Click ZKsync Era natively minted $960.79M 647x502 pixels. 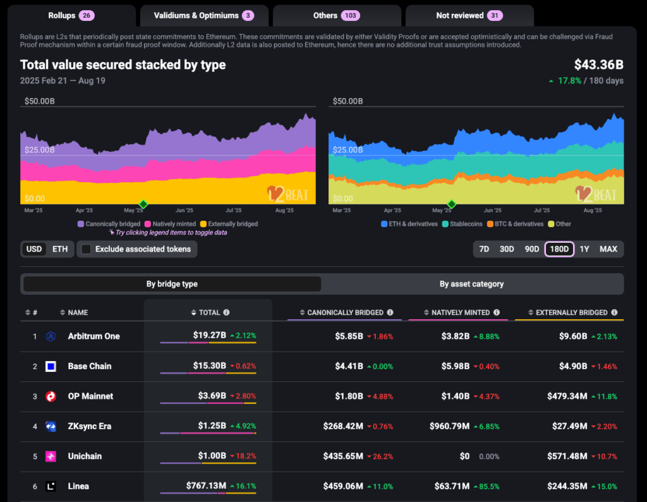[x=449, y=427]
